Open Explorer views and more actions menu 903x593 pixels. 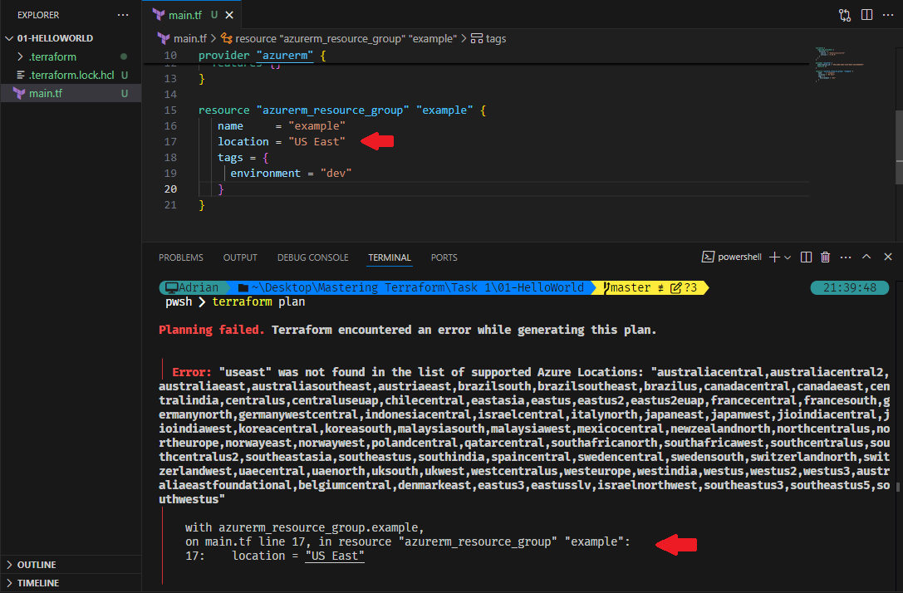tap(123, 15)
